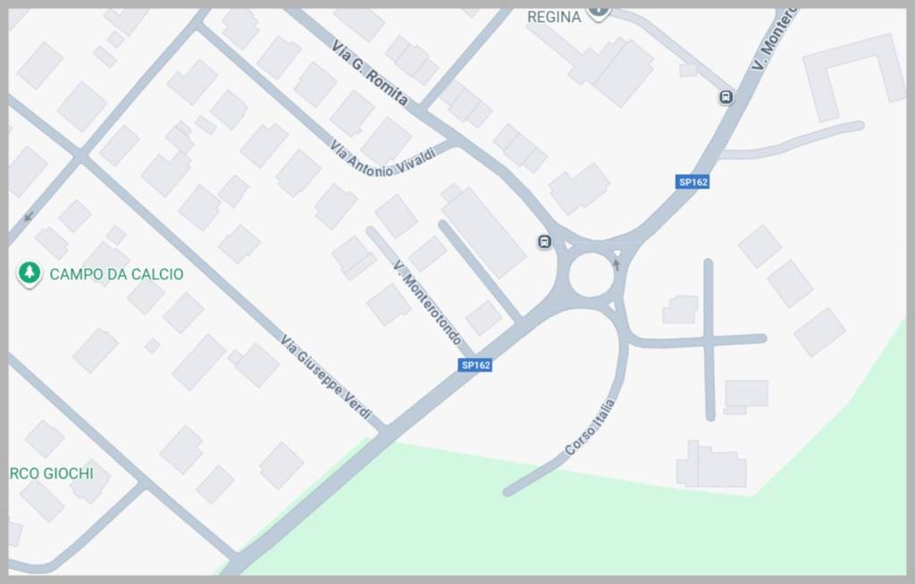
Task: Click the cross-shaped road intersection east of the roundabout
Action: [x=709, y=339]
